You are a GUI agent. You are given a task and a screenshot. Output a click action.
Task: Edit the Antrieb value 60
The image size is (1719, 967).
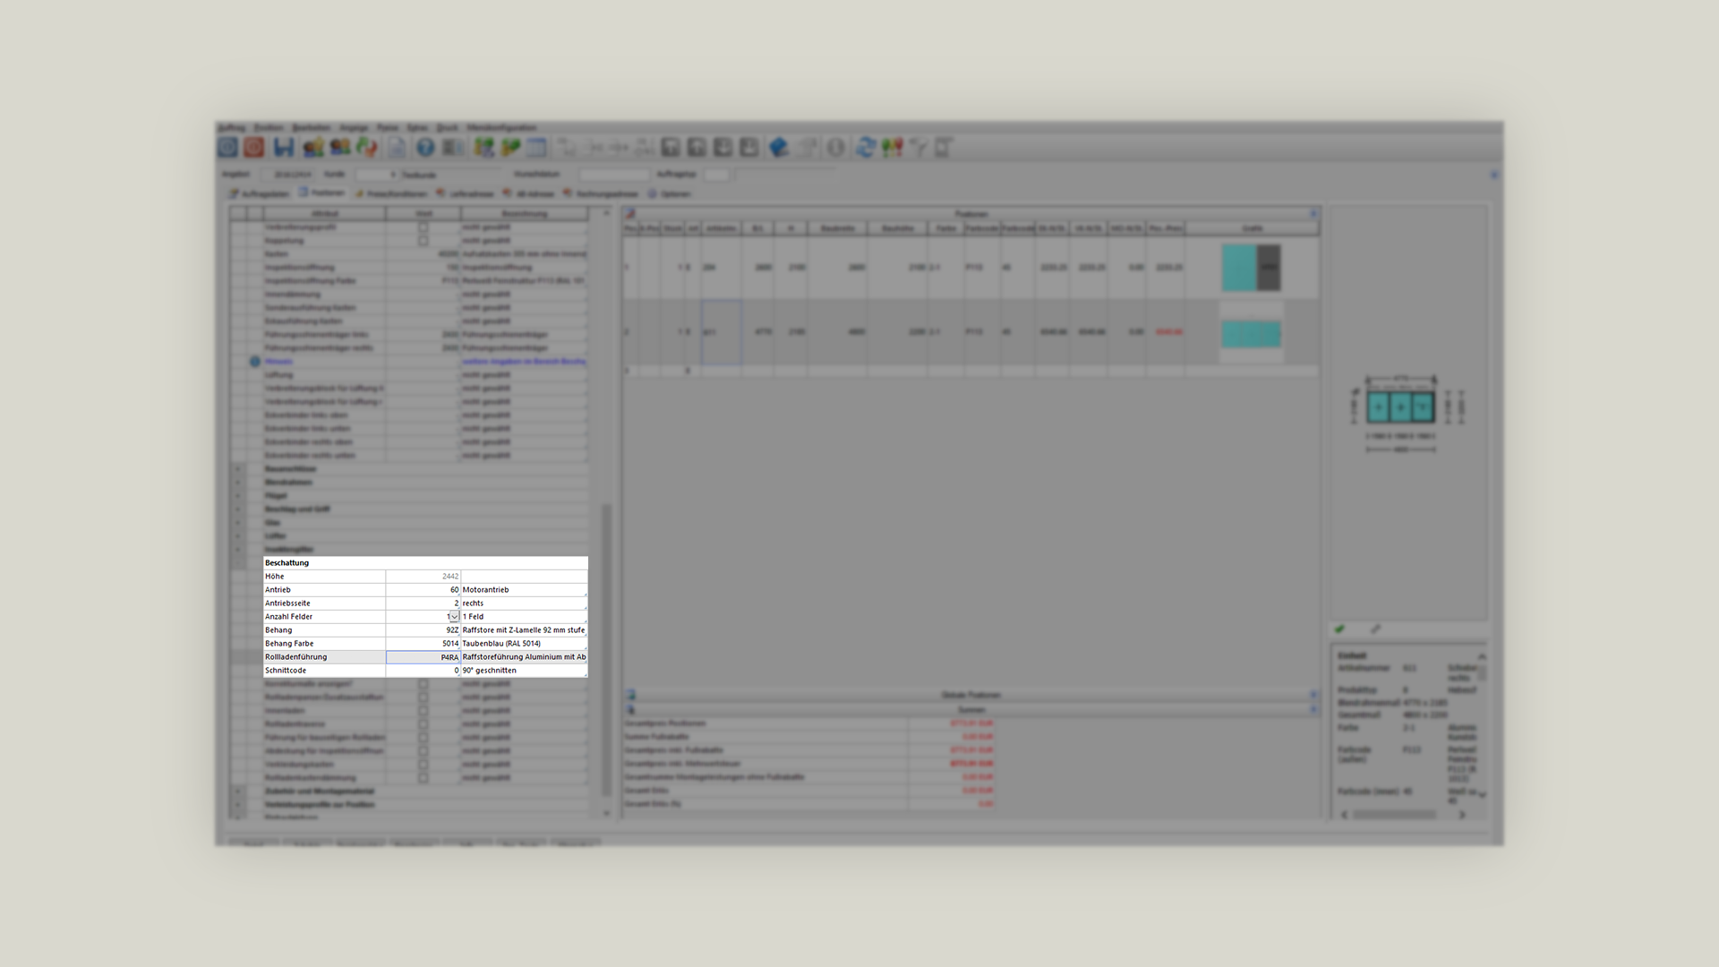(x=423, y=590)
